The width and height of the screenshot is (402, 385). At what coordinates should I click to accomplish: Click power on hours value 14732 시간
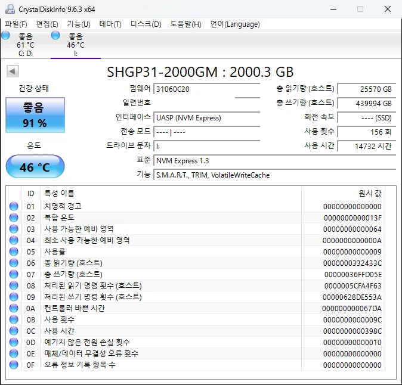[x=367, y=147]
